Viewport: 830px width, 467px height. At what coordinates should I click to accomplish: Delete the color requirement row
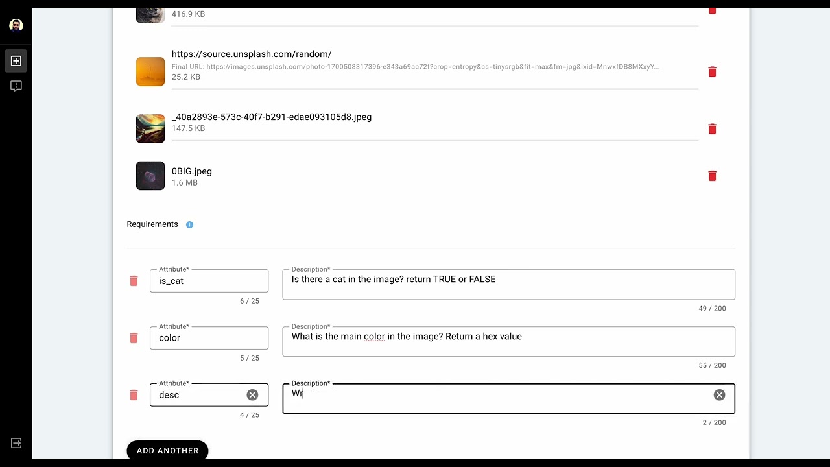pyautogui.click(x=134, y=338)
